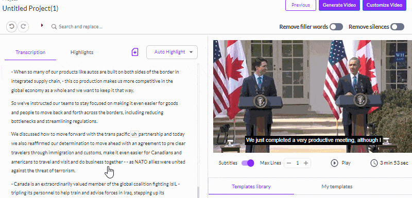Toggle Remove filler words switch

coord(337,27)
